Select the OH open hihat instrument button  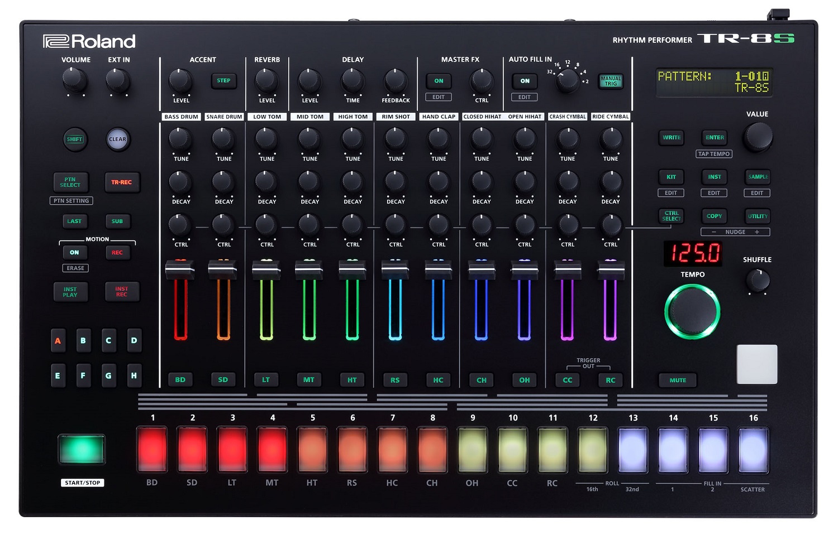[524, 380]
